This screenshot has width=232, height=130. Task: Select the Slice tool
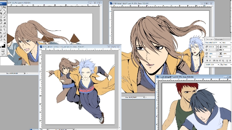tap(4, 13)
